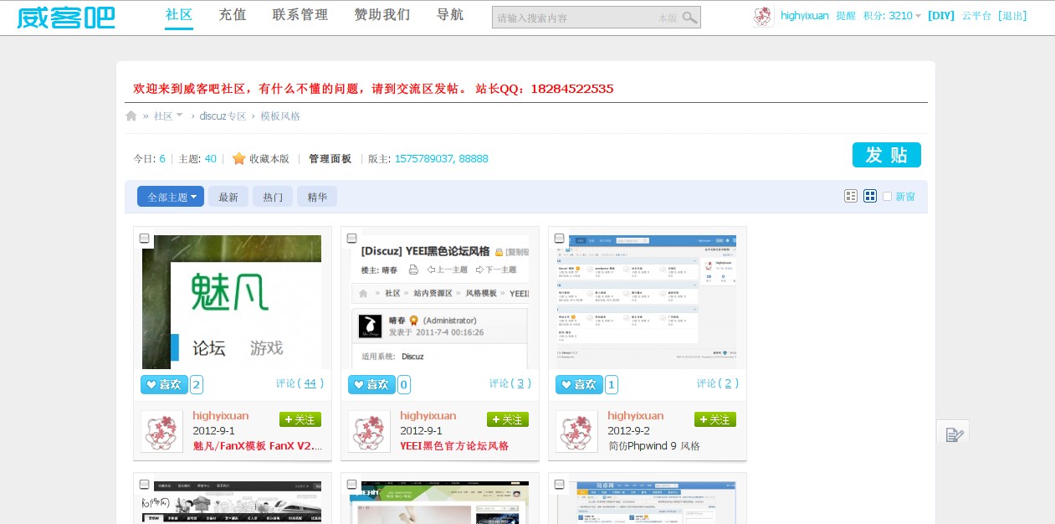Open the 导航 nav item

[450, 15]
